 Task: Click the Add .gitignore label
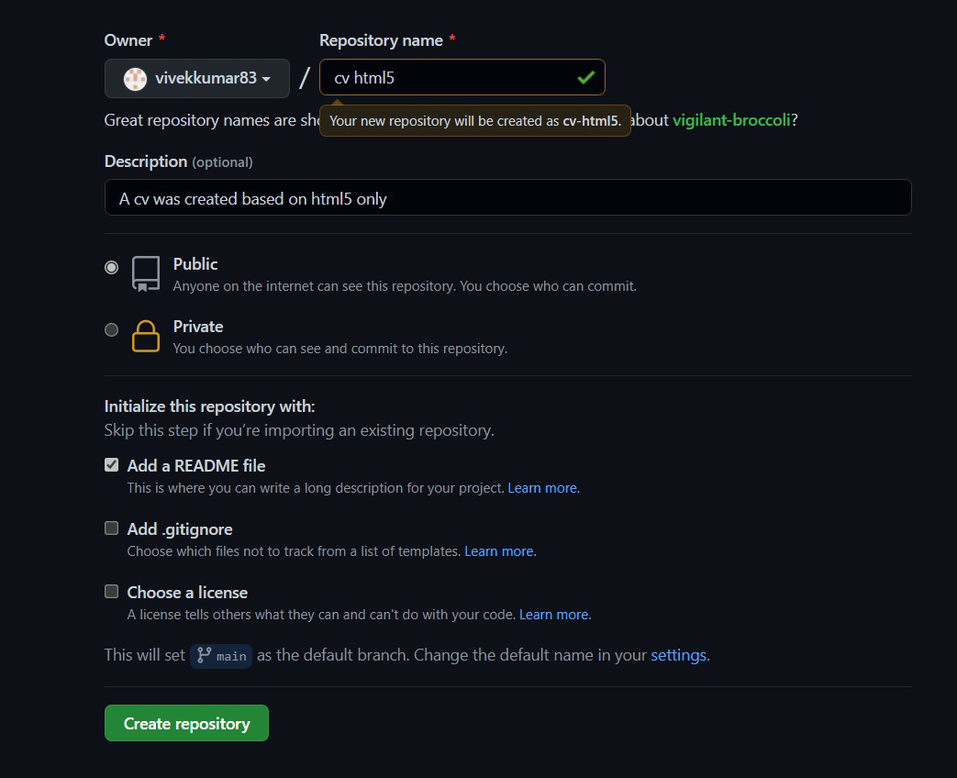click(x=180, y=529)
